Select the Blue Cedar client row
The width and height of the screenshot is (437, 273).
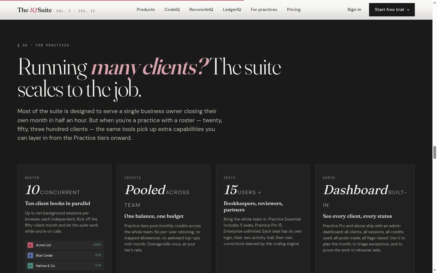click(64, 255)
